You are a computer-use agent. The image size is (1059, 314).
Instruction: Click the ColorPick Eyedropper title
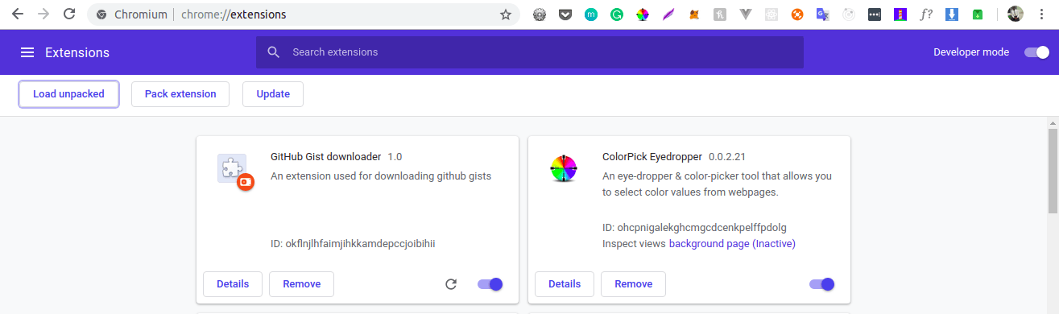pos(652,156)
